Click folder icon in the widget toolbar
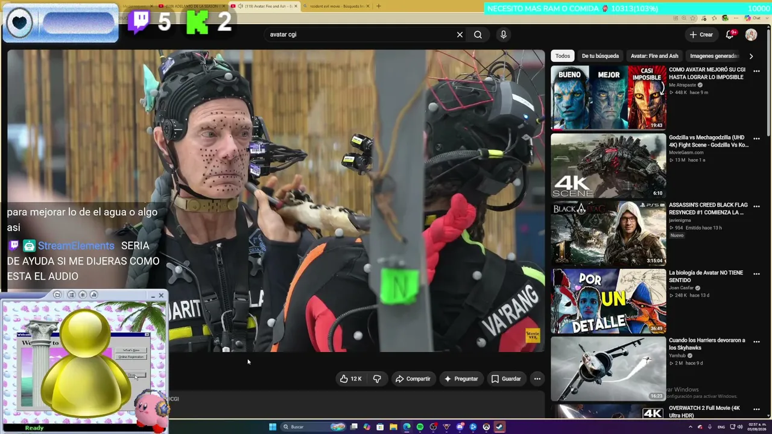 57,295
